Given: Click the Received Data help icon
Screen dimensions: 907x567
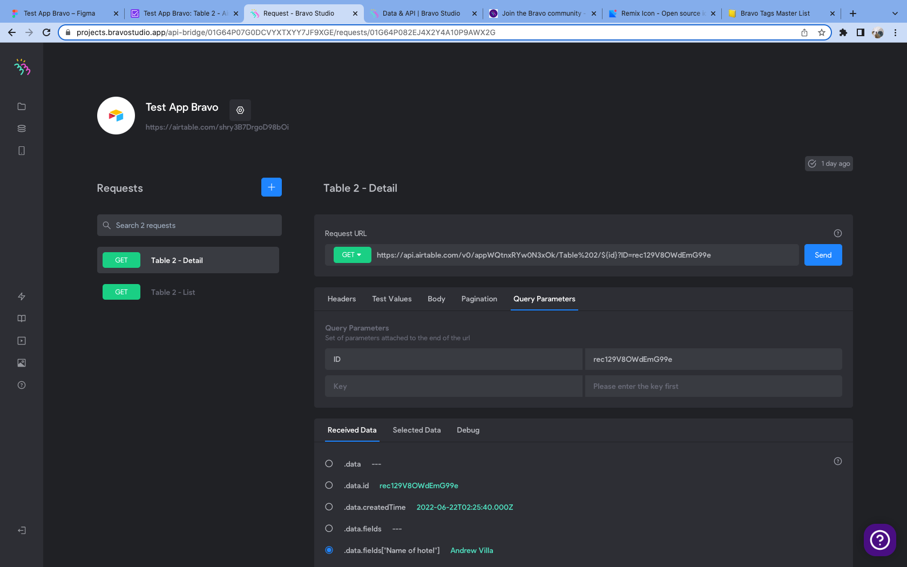Looking at the screenshot, I should coord(838,461).
